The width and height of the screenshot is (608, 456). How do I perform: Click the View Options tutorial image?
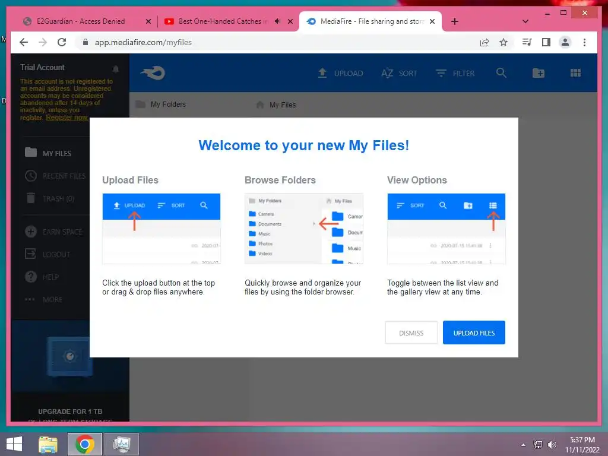click(x=446, y=229)
